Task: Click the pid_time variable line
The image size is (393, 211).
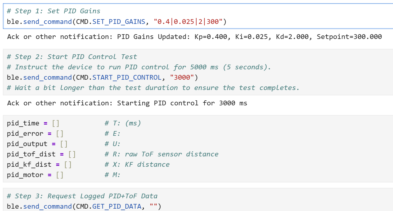Action: [x=74, y=123]
